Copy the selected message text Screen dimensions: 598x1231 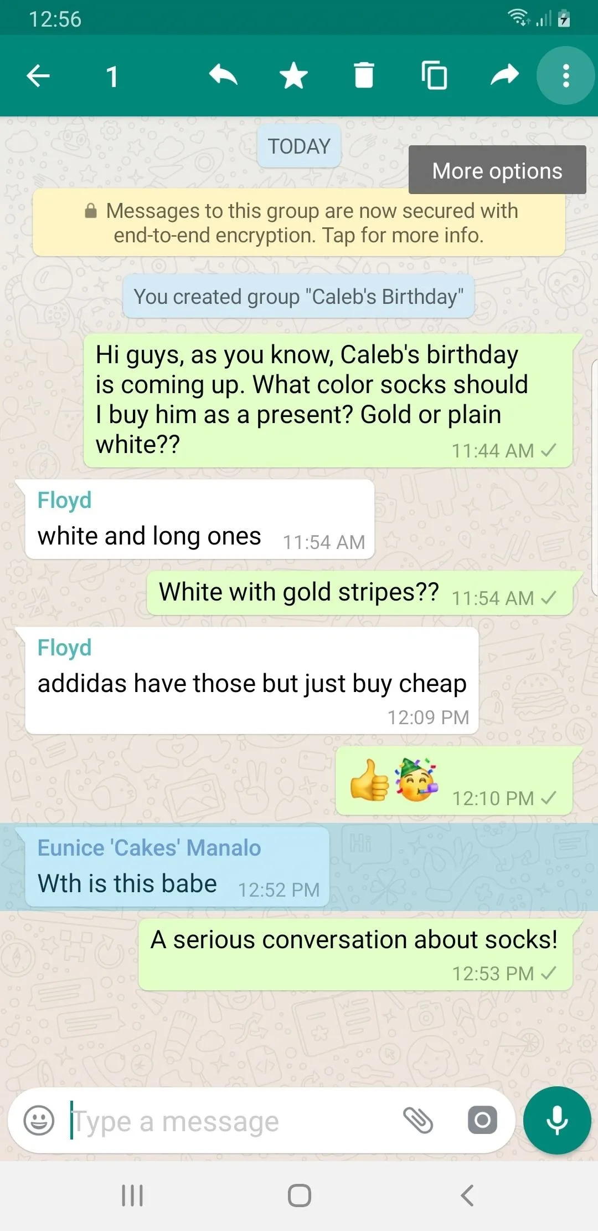(434, 75)
